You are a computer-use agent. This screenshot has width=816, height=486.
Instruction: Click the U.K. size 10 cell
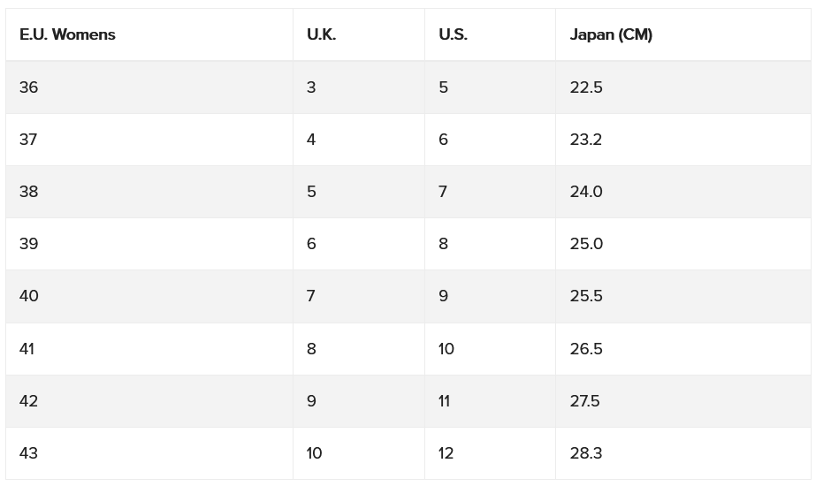(359, 453)
